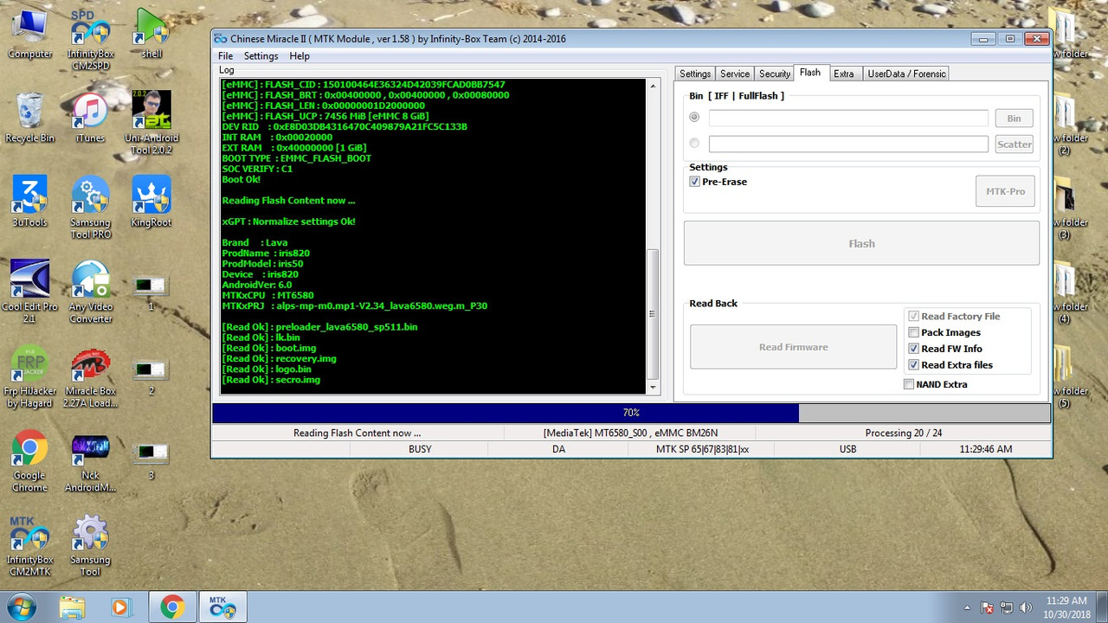Image resolution: width=1108 pixels, height=623 pixels.
Task: Click the 70% progress bar
Action: click(631, 413)
